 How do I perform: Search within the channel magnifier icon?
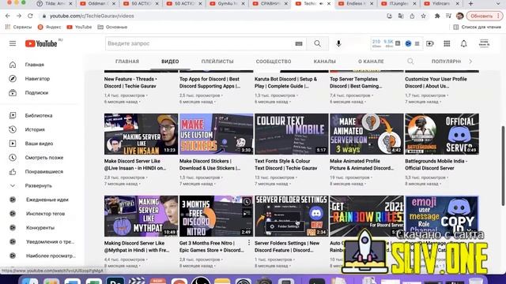(410, 62)
